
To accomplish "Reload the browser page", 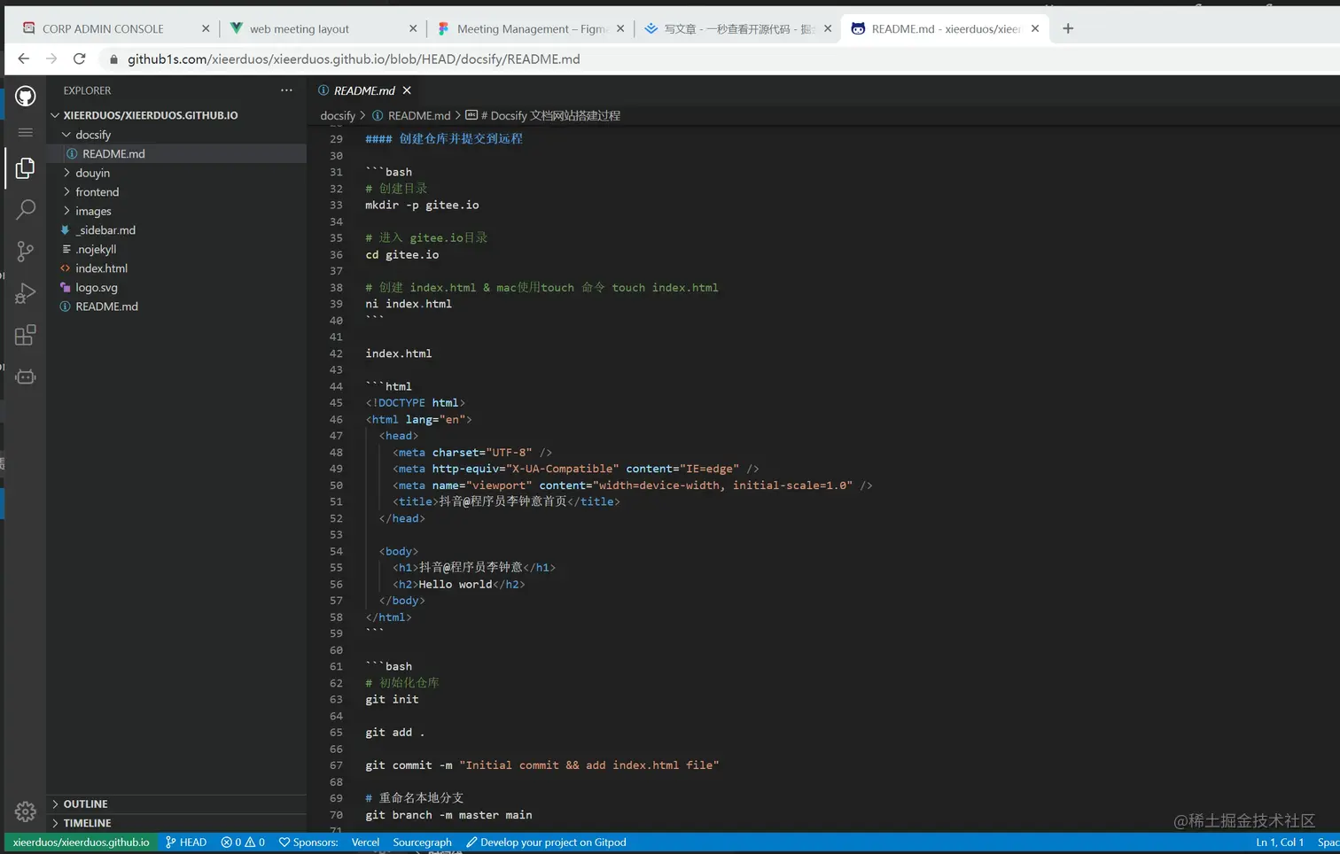I will pos(79,59).
